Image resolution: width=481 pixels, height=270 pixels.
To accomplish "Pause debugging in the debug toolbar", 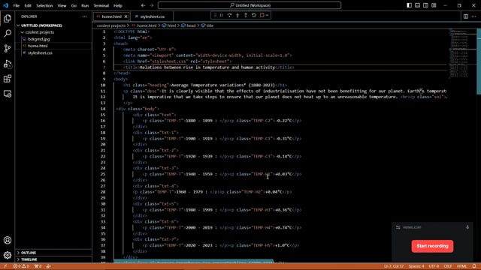I will click(x=221, y=15).
